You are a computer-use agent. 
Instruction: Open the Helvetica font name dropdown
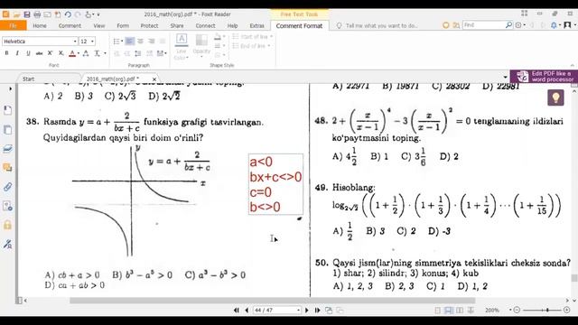pos(75,42)
